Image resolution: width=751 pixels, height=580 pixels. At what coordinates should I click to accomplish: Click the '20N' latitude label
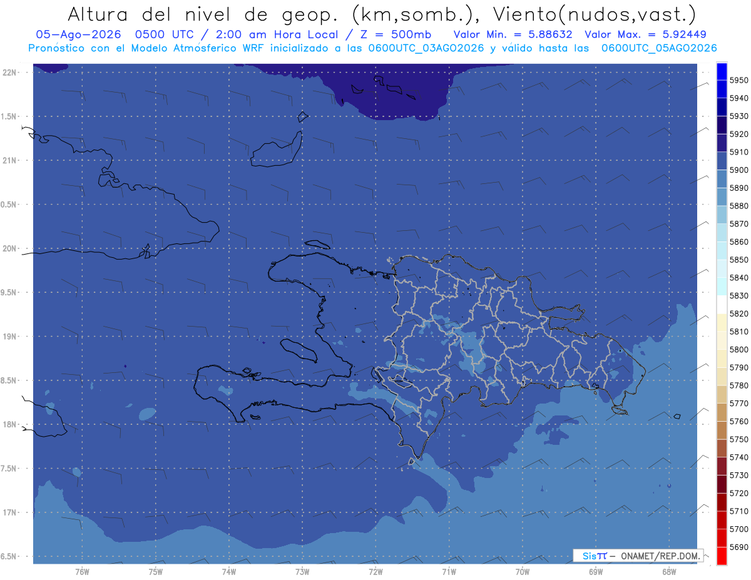click(9, 248)
